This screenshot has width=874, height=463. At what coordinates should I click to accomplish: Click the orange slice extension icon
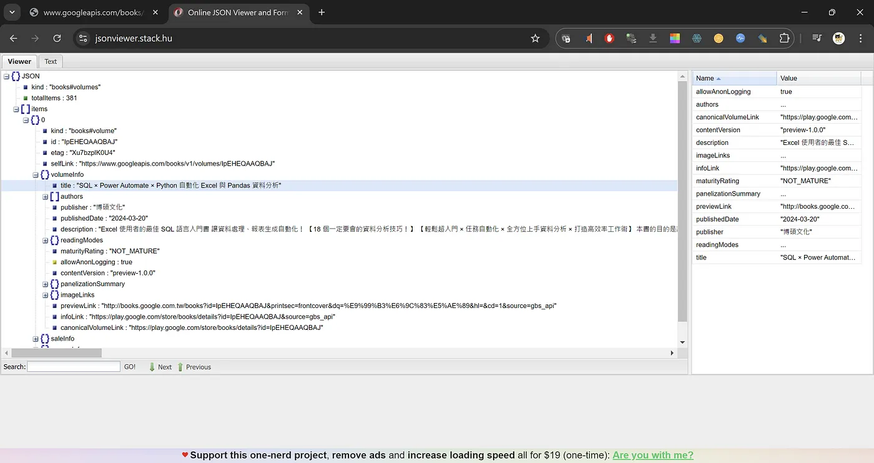click(x=719, y=38)
